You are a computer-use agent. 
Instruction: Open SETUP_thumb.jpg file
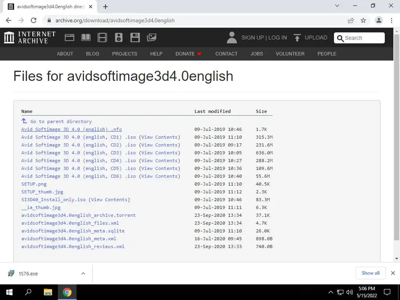tap(42, 192)
